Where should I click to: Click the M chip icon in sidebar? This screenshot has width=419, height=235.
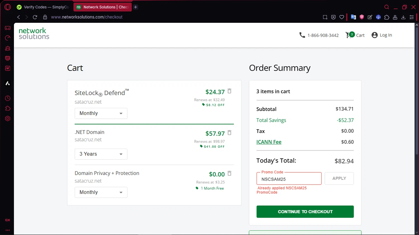point(8,68)
